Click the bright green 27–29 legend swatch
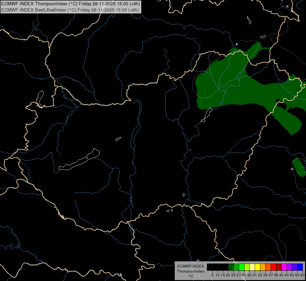This screenshot has width=306, height=281. pos(242,267)
